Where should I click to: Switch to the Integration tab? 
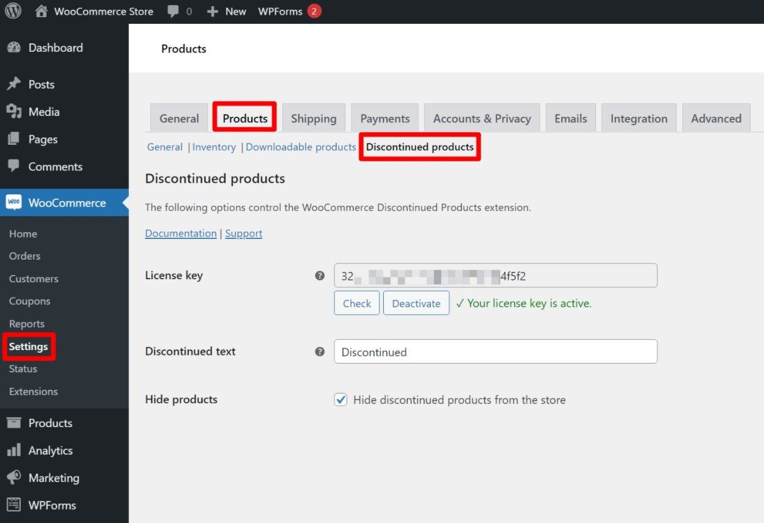point(639,119)
